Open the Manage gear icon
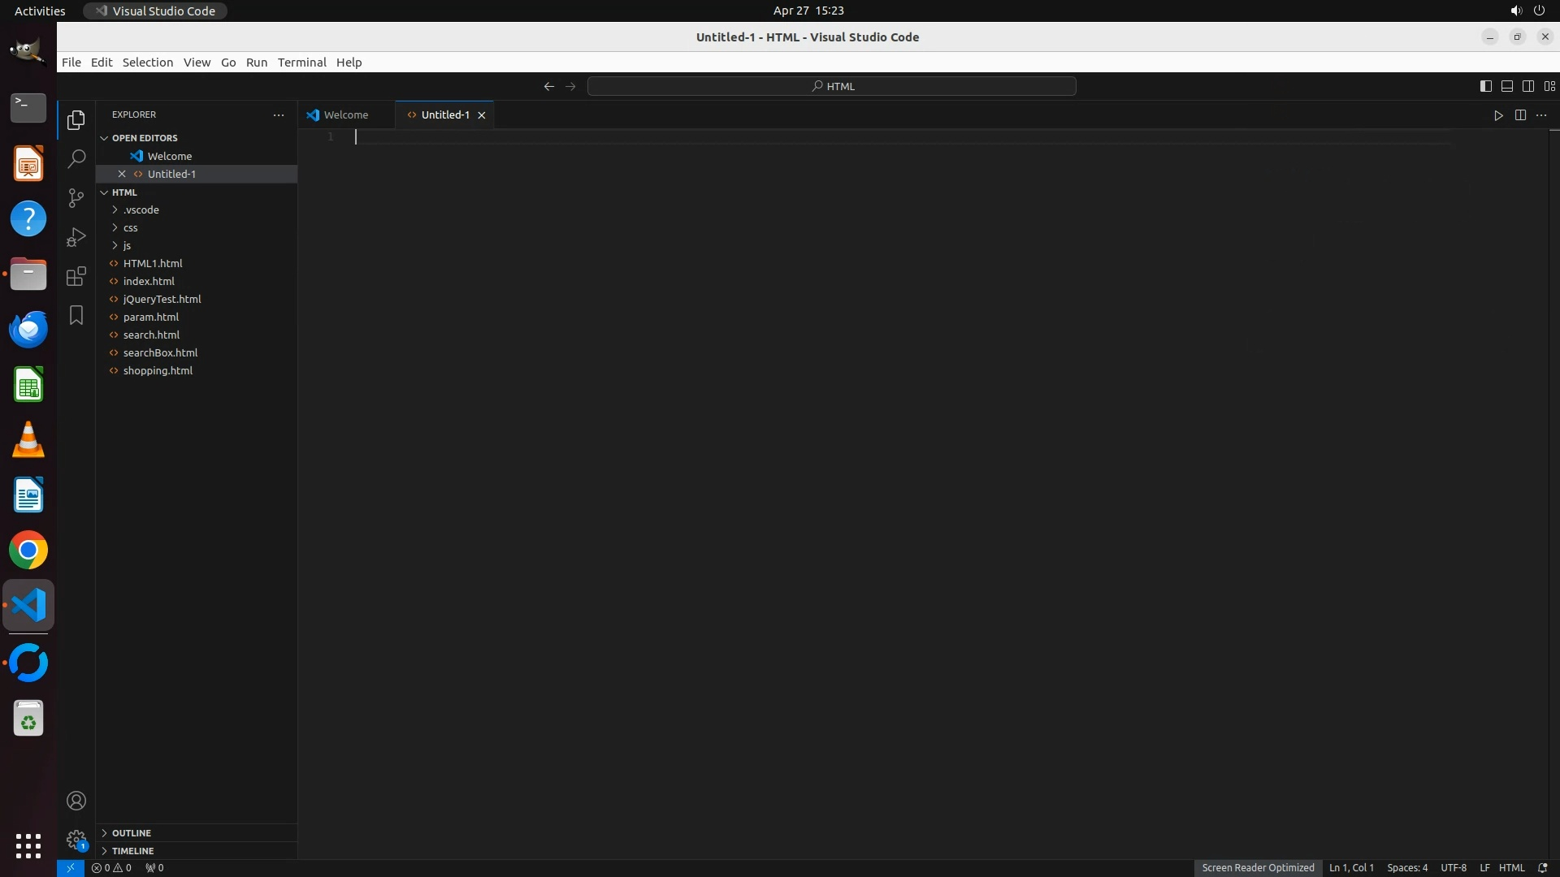Image resolution: width=1560 pixels, height=877 pixels. pyautogui.click(x=76, y=839)
